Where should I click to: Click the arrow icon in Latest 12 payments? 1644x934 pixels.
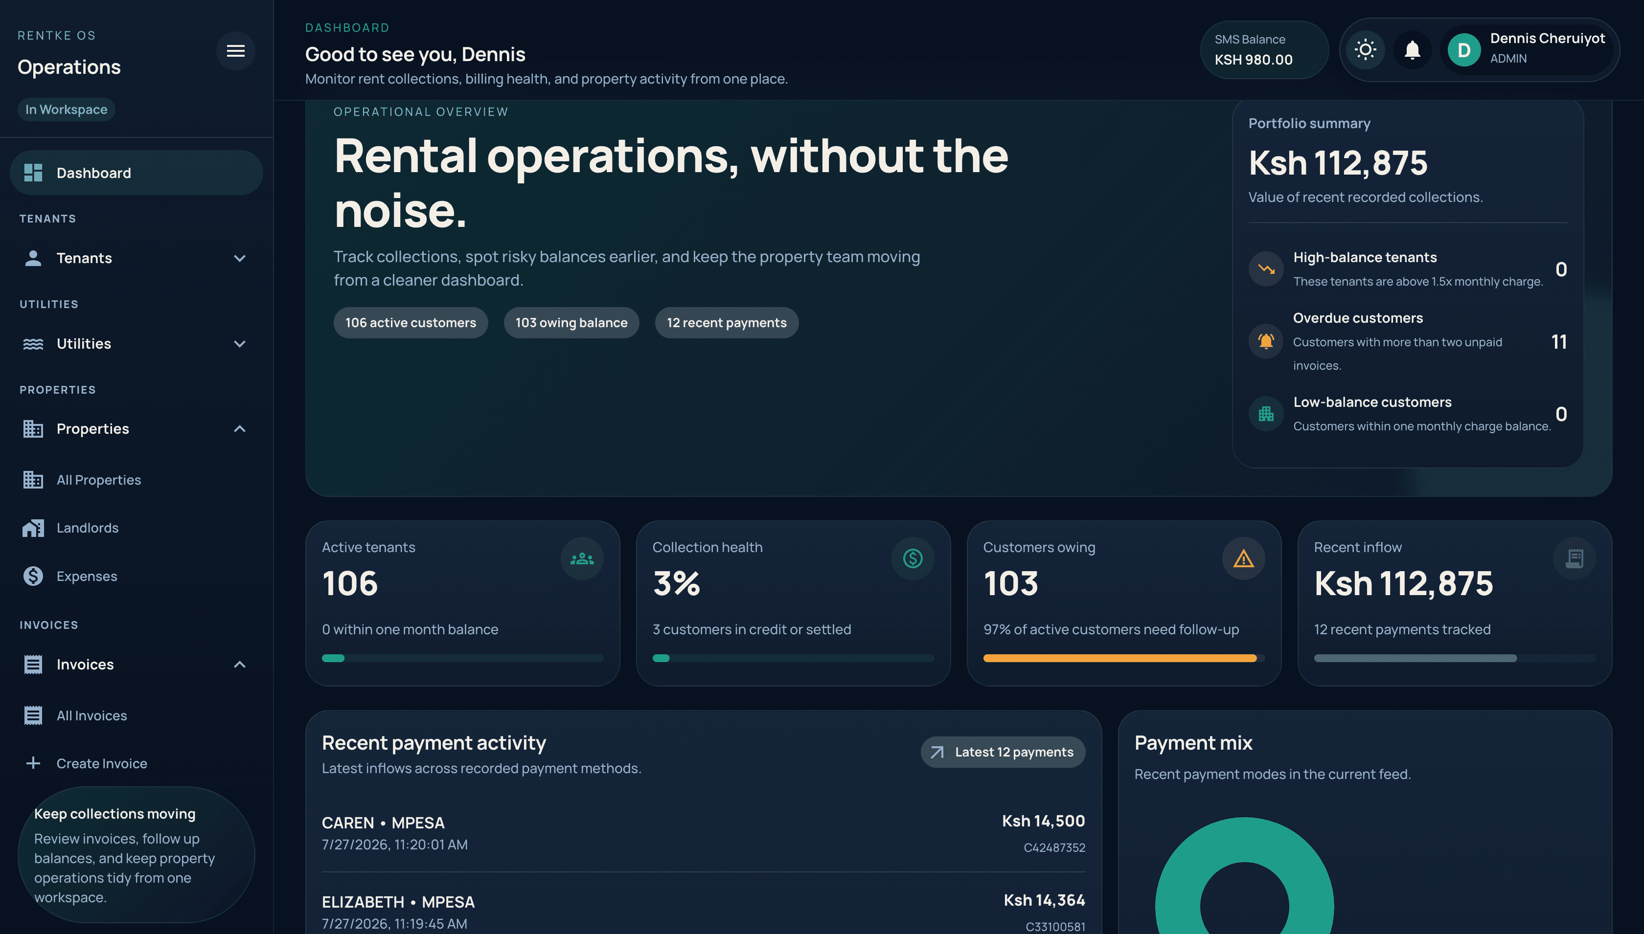point(937,753)
